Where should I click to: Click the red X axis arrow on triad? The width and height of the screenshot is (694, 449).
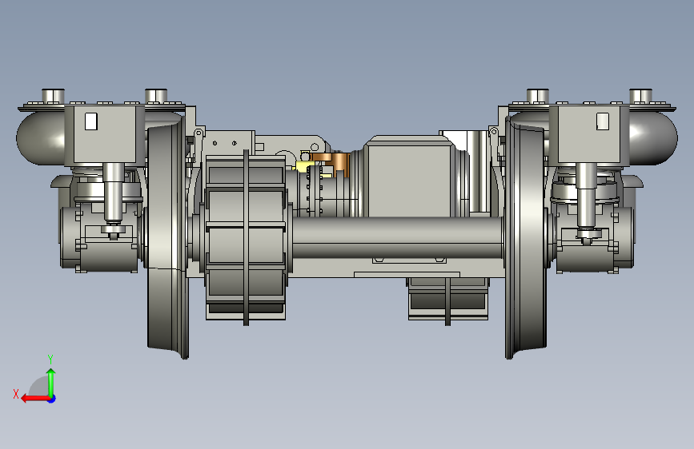tap(35, 399)
